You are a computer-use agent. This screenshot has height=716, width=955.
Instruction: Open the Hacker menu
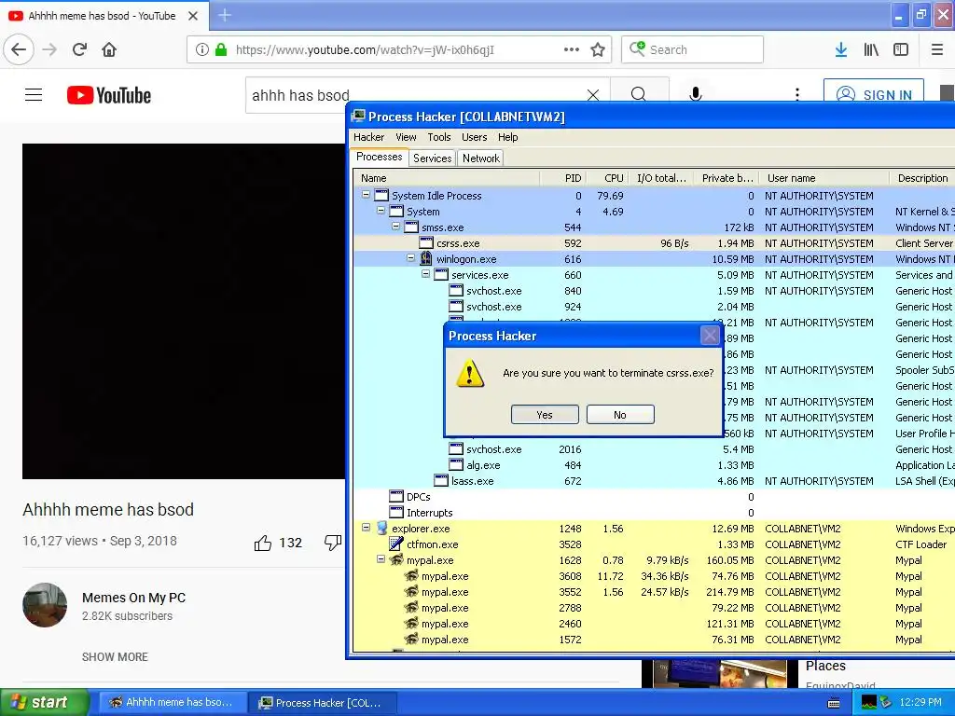click(368, 137)
